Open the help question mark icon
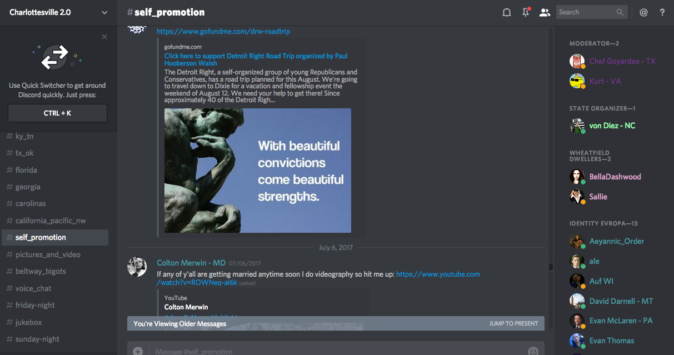This screenshot has width=674, height=355. tap(662, 12)
